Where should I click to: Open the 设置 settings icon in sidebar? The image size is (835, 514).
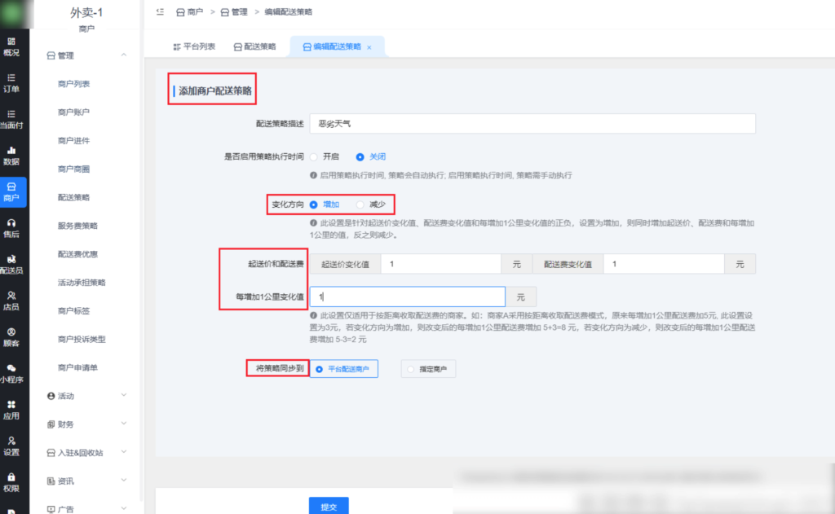tap(13, 444)
